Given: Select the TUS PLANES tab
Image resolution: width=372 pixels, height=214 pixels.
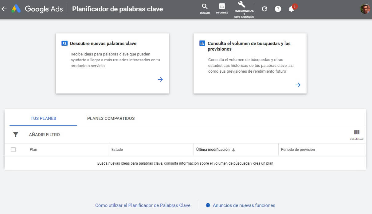Looking at the screenshot, I should coord(43,118).
